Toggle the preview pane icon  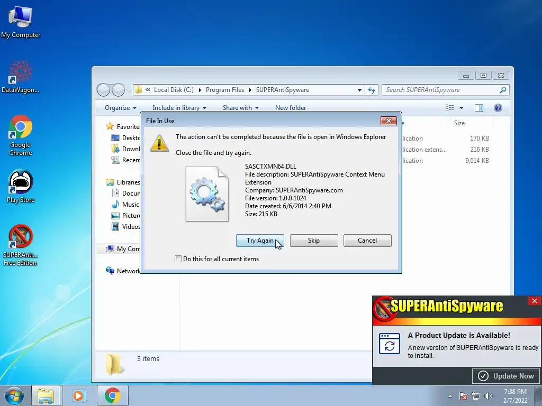coord(478,108)
